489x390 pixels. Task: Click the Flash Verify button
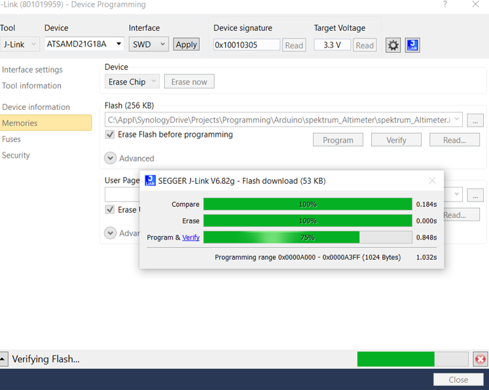(x=396, y=140)
